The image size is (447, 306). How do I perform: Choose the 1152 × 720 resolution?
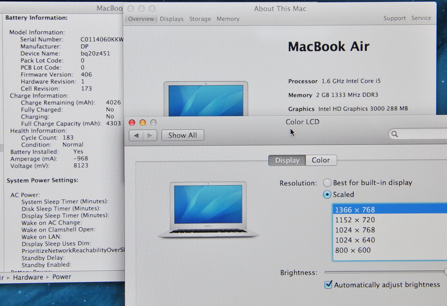point(390,220)
